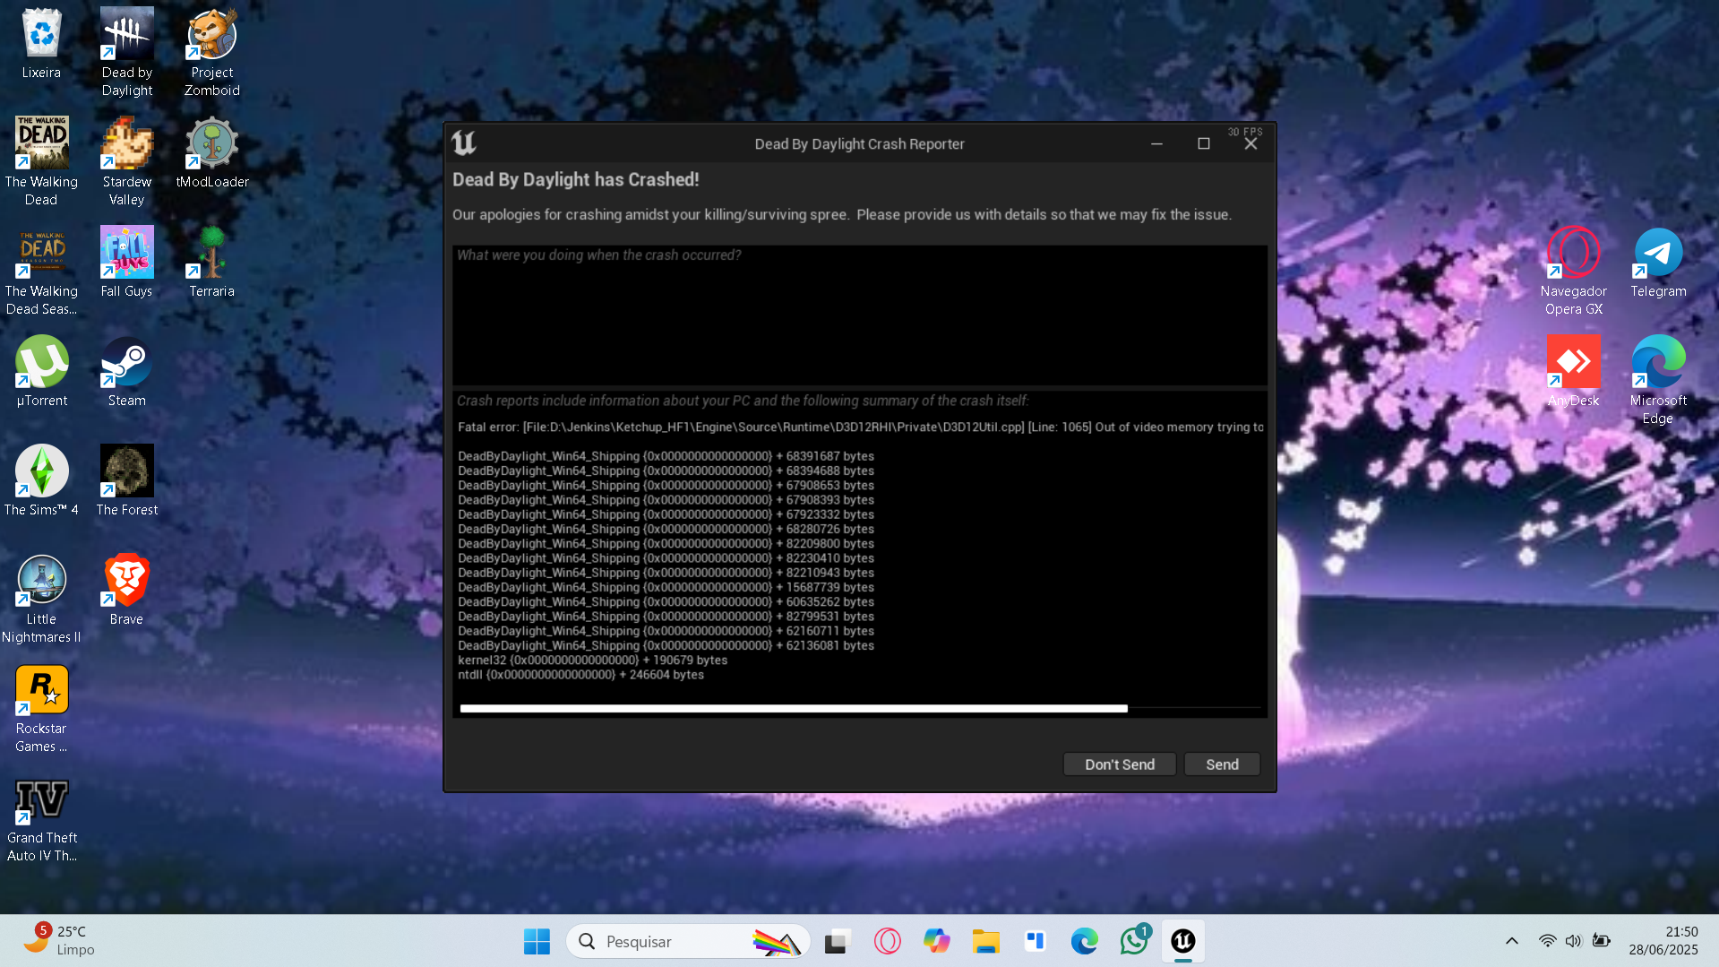Select The Sims 4 desktop icon
The height and width of the screenshot is (967, 1719).
point(41,480)
